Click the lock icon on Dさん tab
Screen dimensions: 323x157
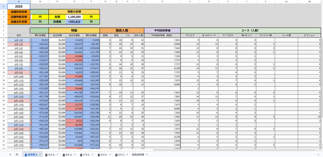pos(99,155)
